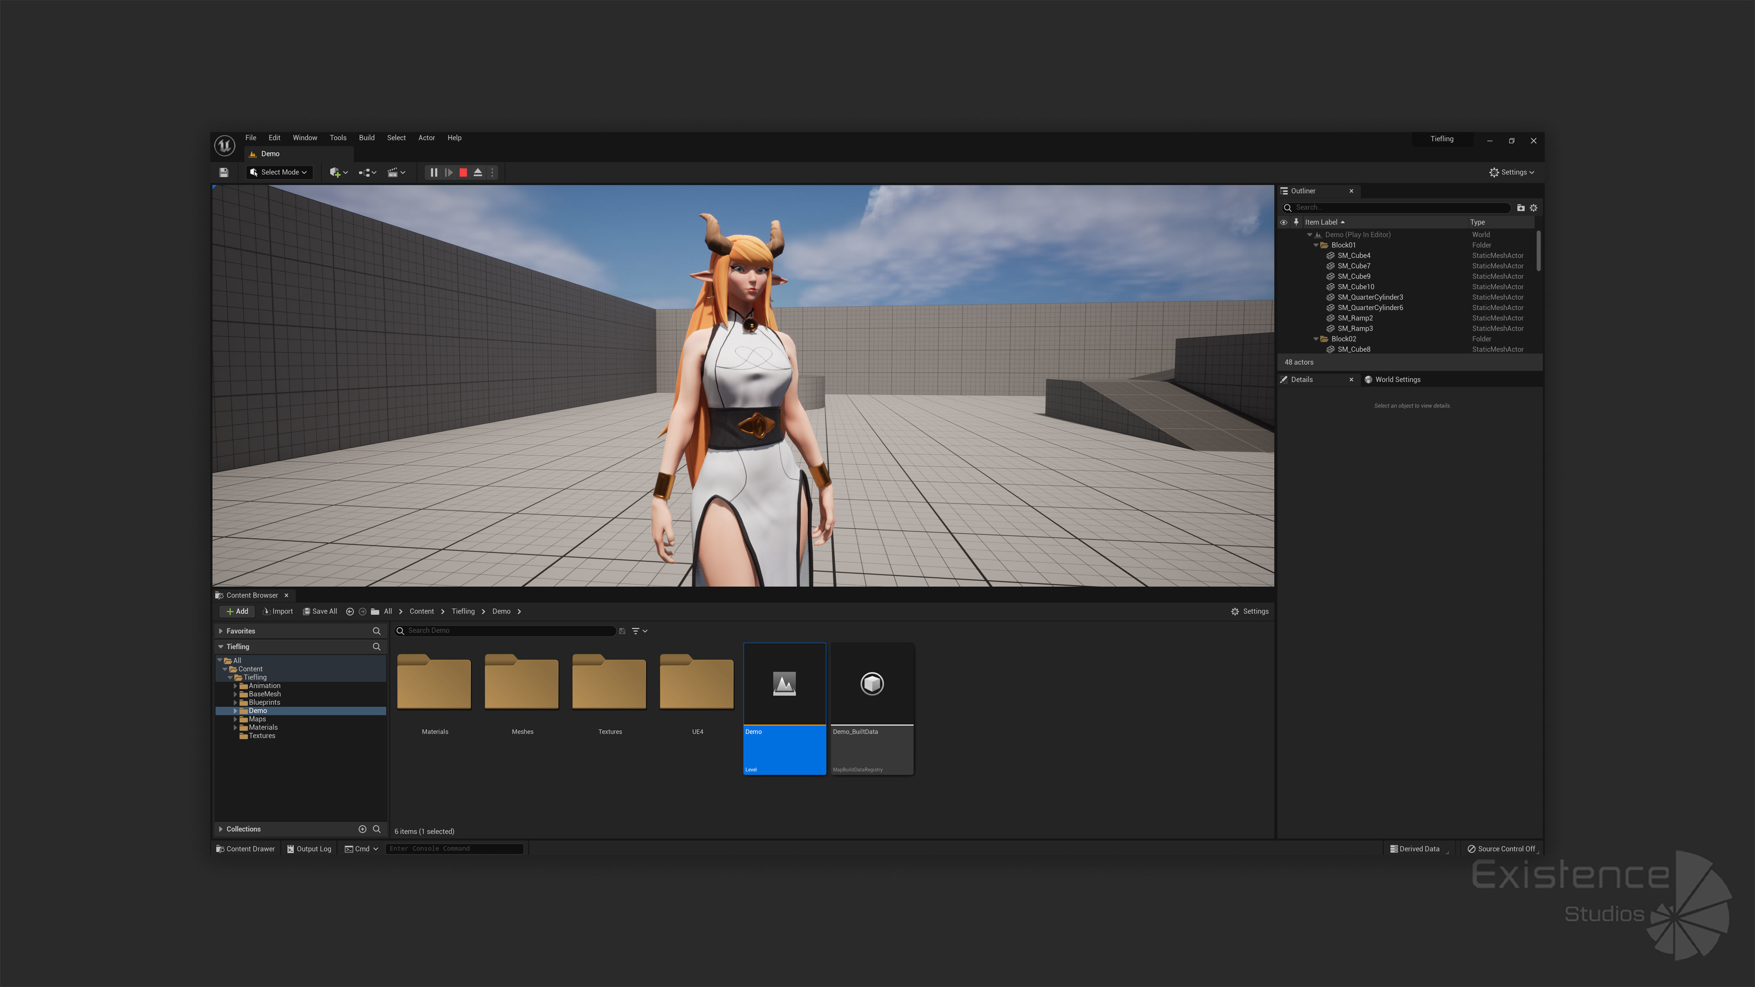Collapse the Demo (Play In Editor) world row
Image resolution: width=1755 pixels, height=987 pixels.
tap(1309, 235)
